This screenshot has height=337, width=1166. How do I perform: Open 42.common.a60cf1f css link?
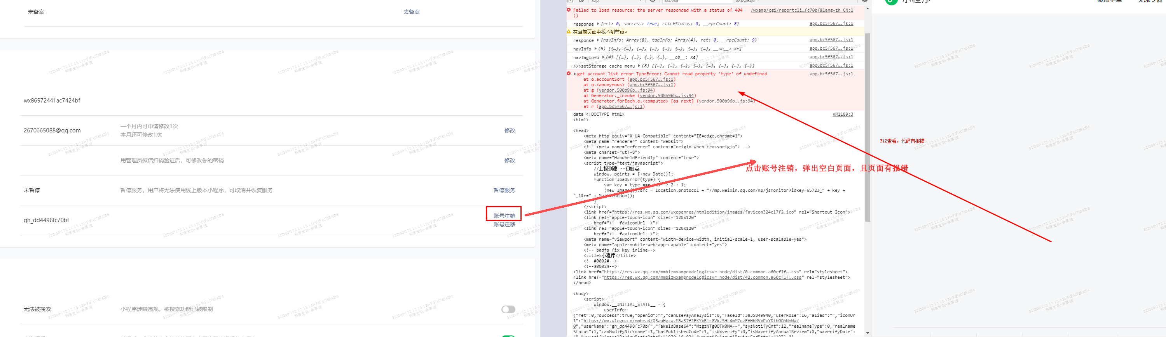tap(702, 277)
